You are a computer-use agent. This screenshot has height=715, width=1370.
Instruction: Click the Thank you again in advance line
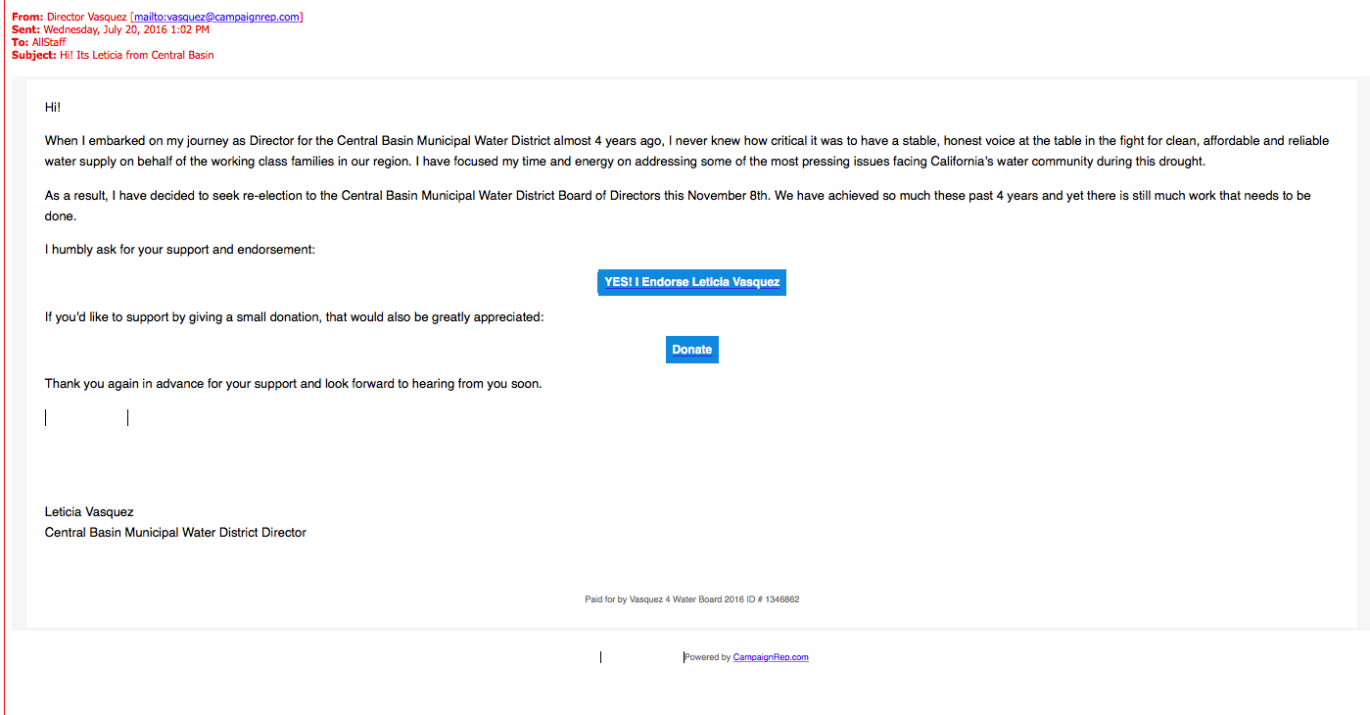click(293, 384)
